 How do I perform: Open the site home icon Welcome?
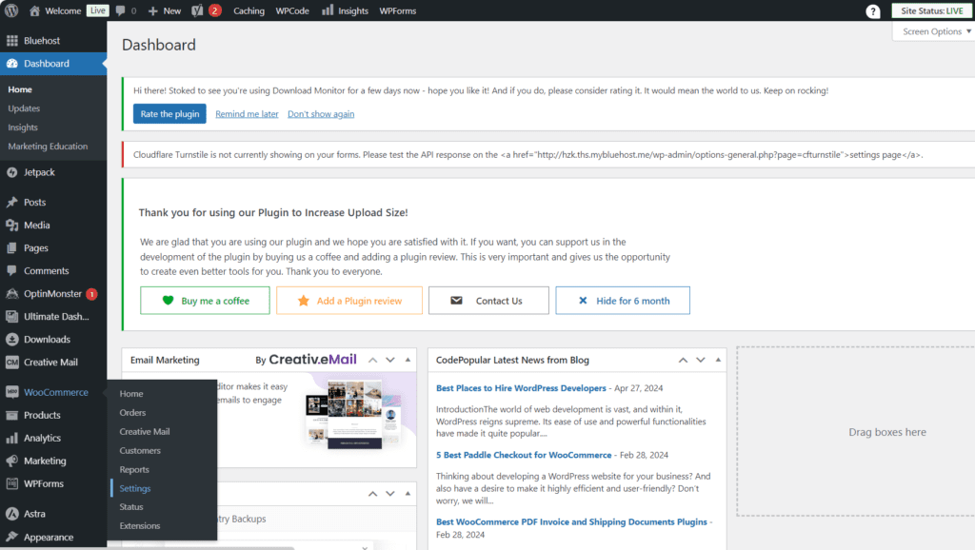point(54,10)
